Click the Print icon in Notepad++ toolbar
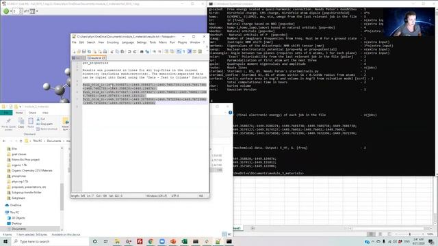The width and height of the screenshot is (438, 246). pos(105,52)
